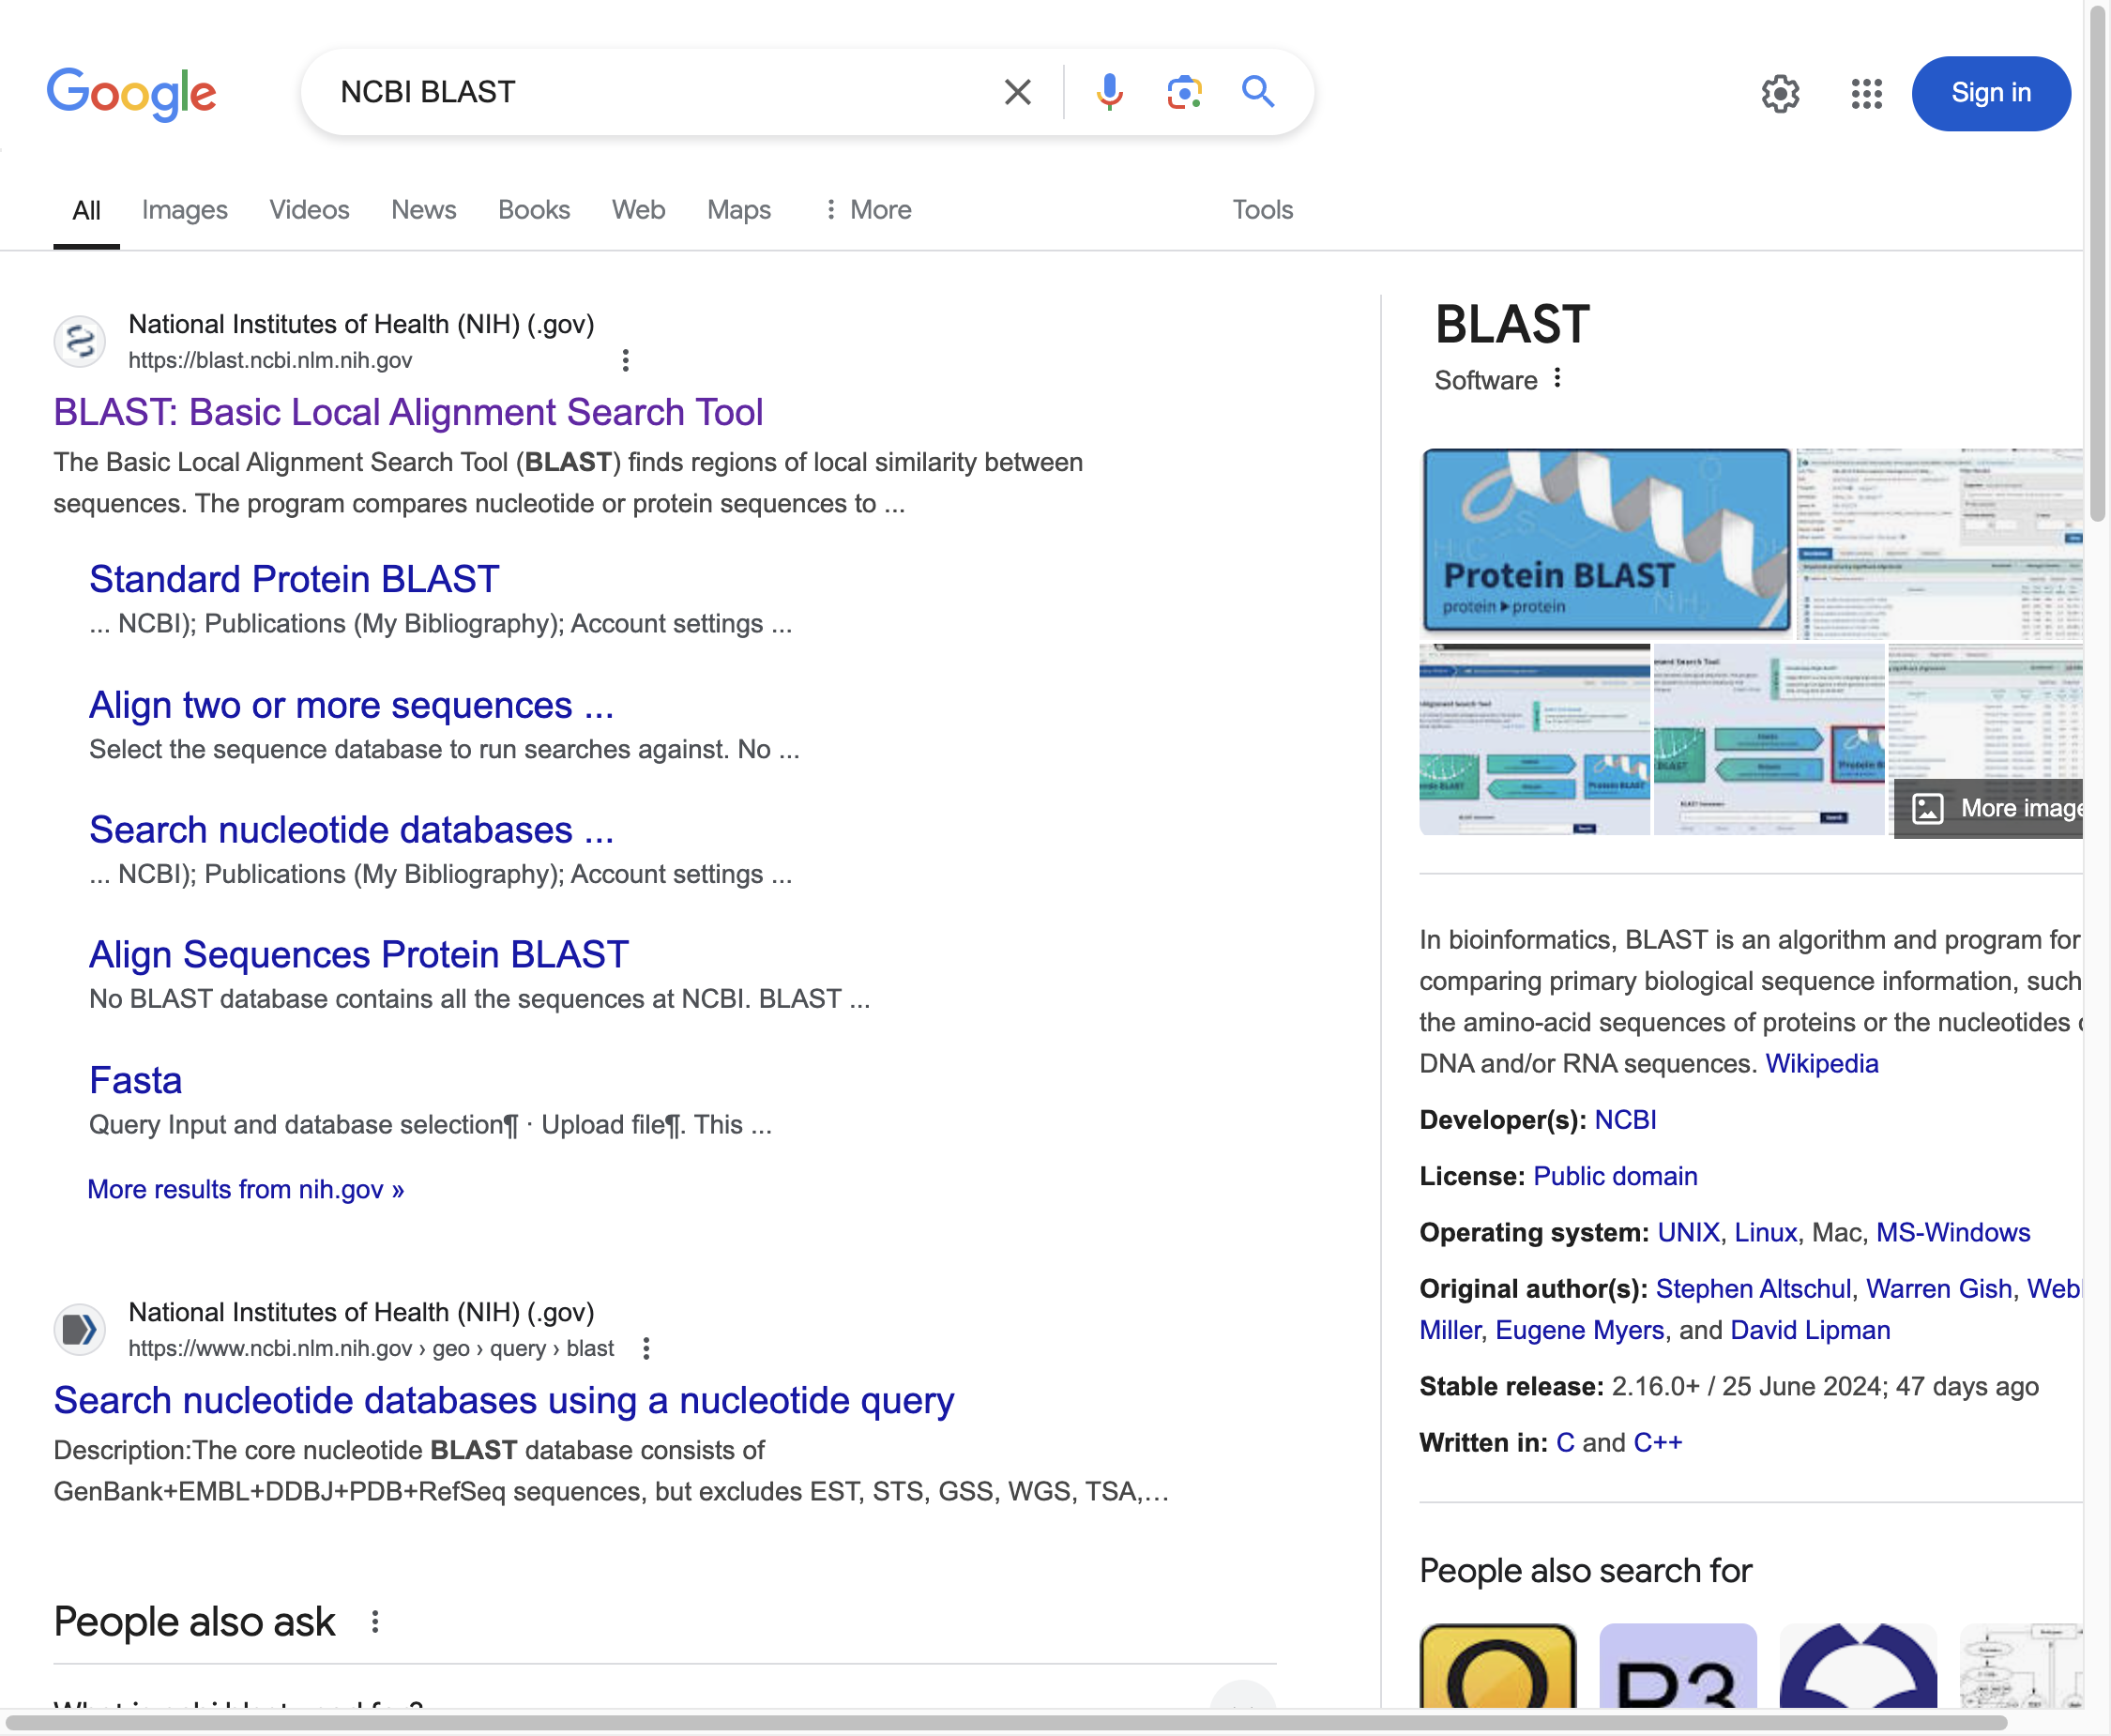Image resolution: width=2111 pixels, height=1736 pixels.
Task: Open the Google apps grid icon
Action: (x=1866, y=94)
